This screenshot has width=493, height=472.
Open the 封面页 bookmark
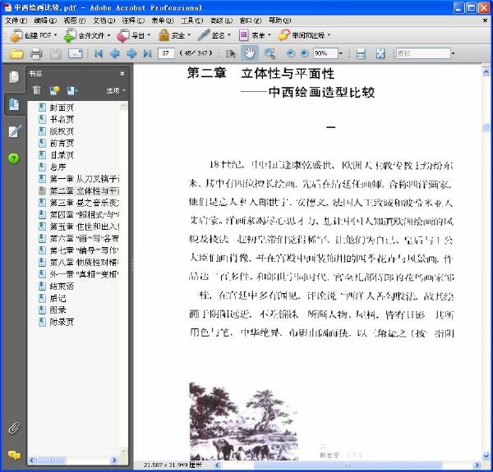pyautogui.click(x=62, y=108)
